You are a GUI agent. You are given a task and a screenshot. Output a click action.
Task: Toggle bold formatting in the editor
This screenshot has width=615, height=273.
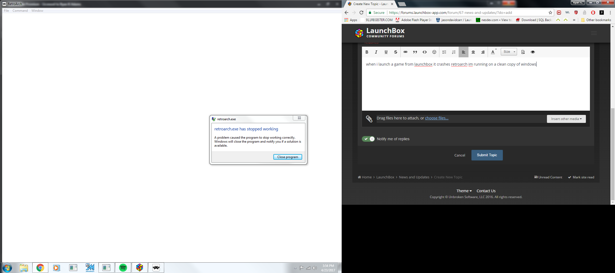pos(367,52)
